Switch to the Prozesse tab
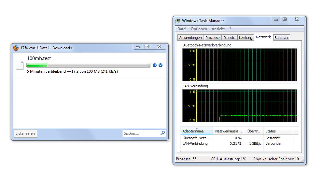Viewport: 323px width, 174px height. [212, 38]
